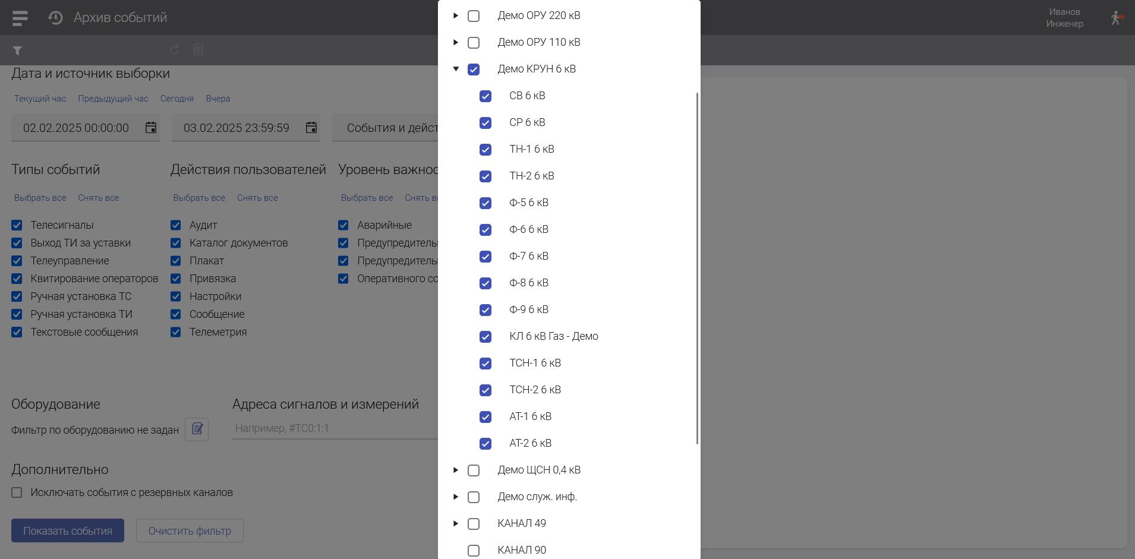Image resolution: width=1135 pixels, height=559 pixels.
Task: Open calendar for end date 03.02.2025
Action: [311, 128]
